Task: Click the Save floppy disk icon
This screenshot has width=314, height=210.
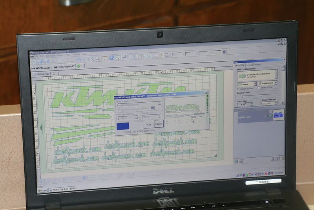Action: [x=46, y=61]
